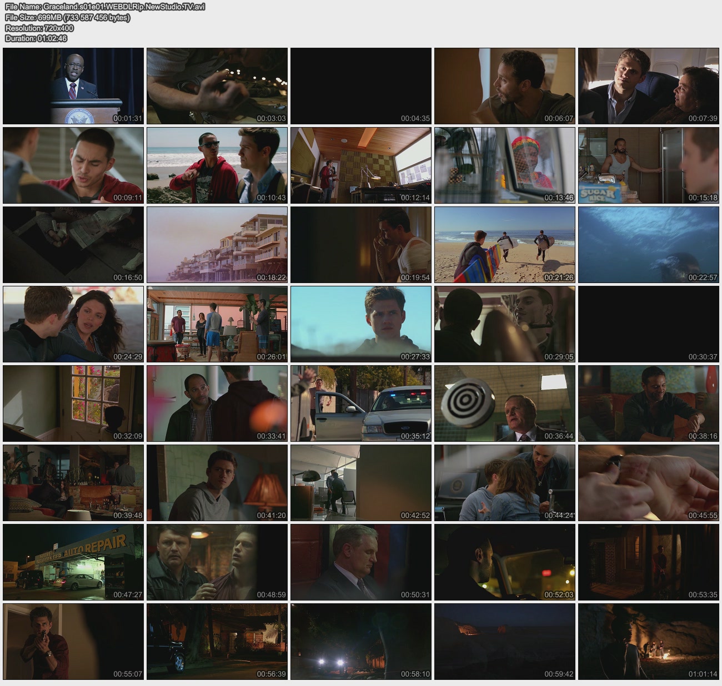Click the Duration 01:02:46 text
This screenshot has height=686, width=722.
(36, 39)
